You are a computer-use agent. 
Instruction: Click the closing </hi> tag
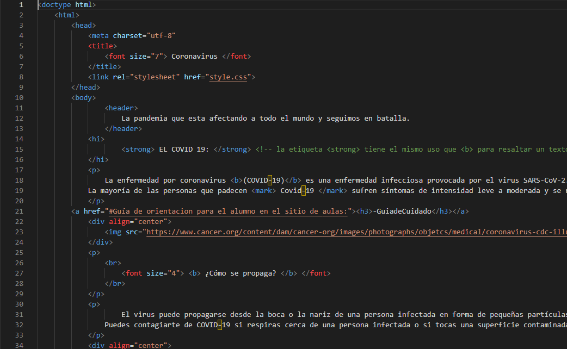98,160
